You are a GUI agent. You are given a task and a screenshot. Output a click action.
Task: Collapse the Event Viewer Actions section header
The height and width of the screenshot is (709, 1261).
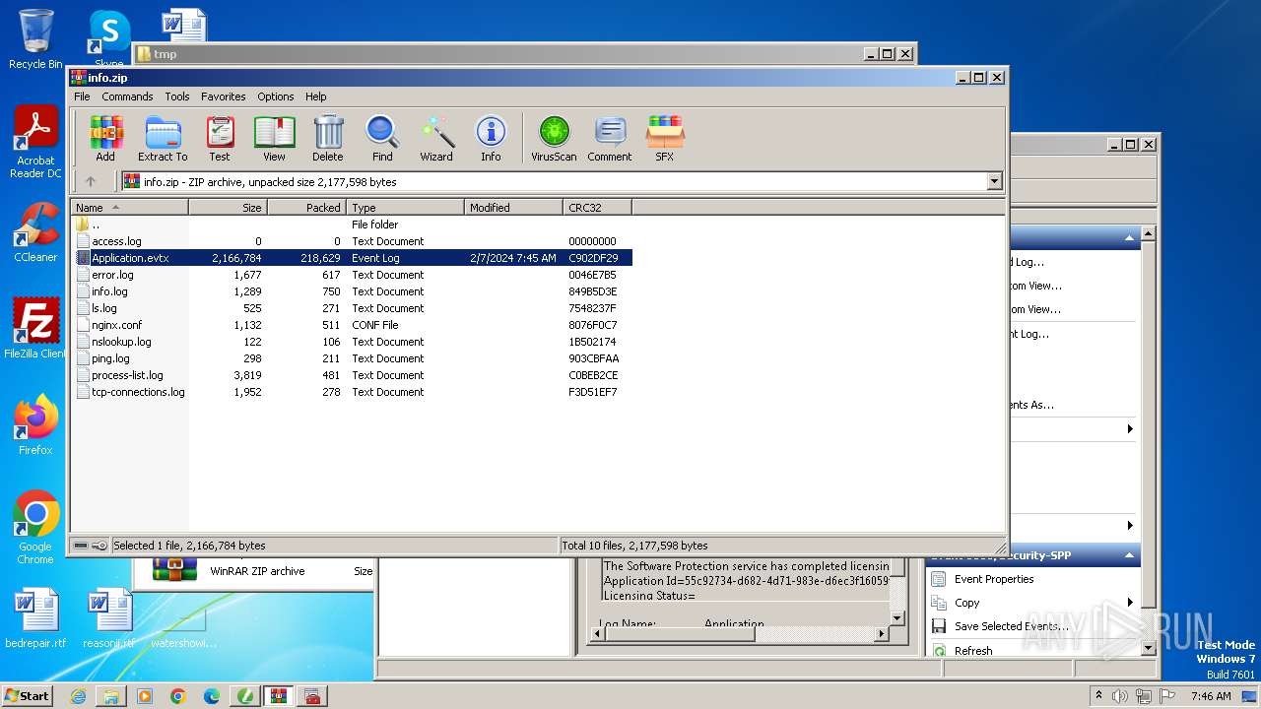(1129, 238)
